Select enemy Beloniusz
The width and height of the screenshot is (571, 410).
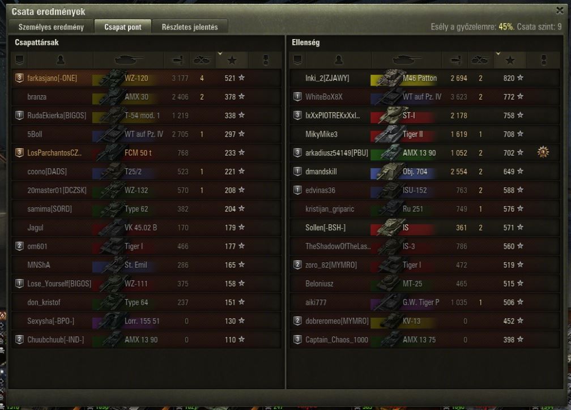[x=319, y=284]
